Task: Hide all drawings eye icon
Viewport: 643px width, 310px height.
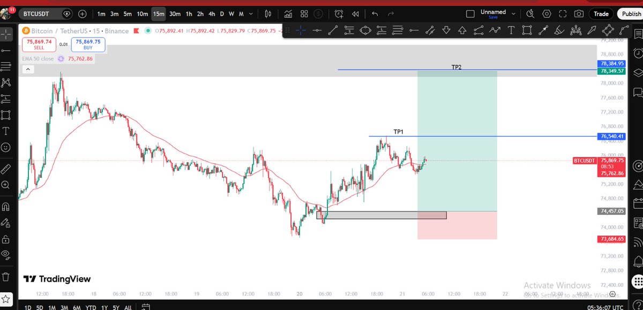Action: [6, 254]
